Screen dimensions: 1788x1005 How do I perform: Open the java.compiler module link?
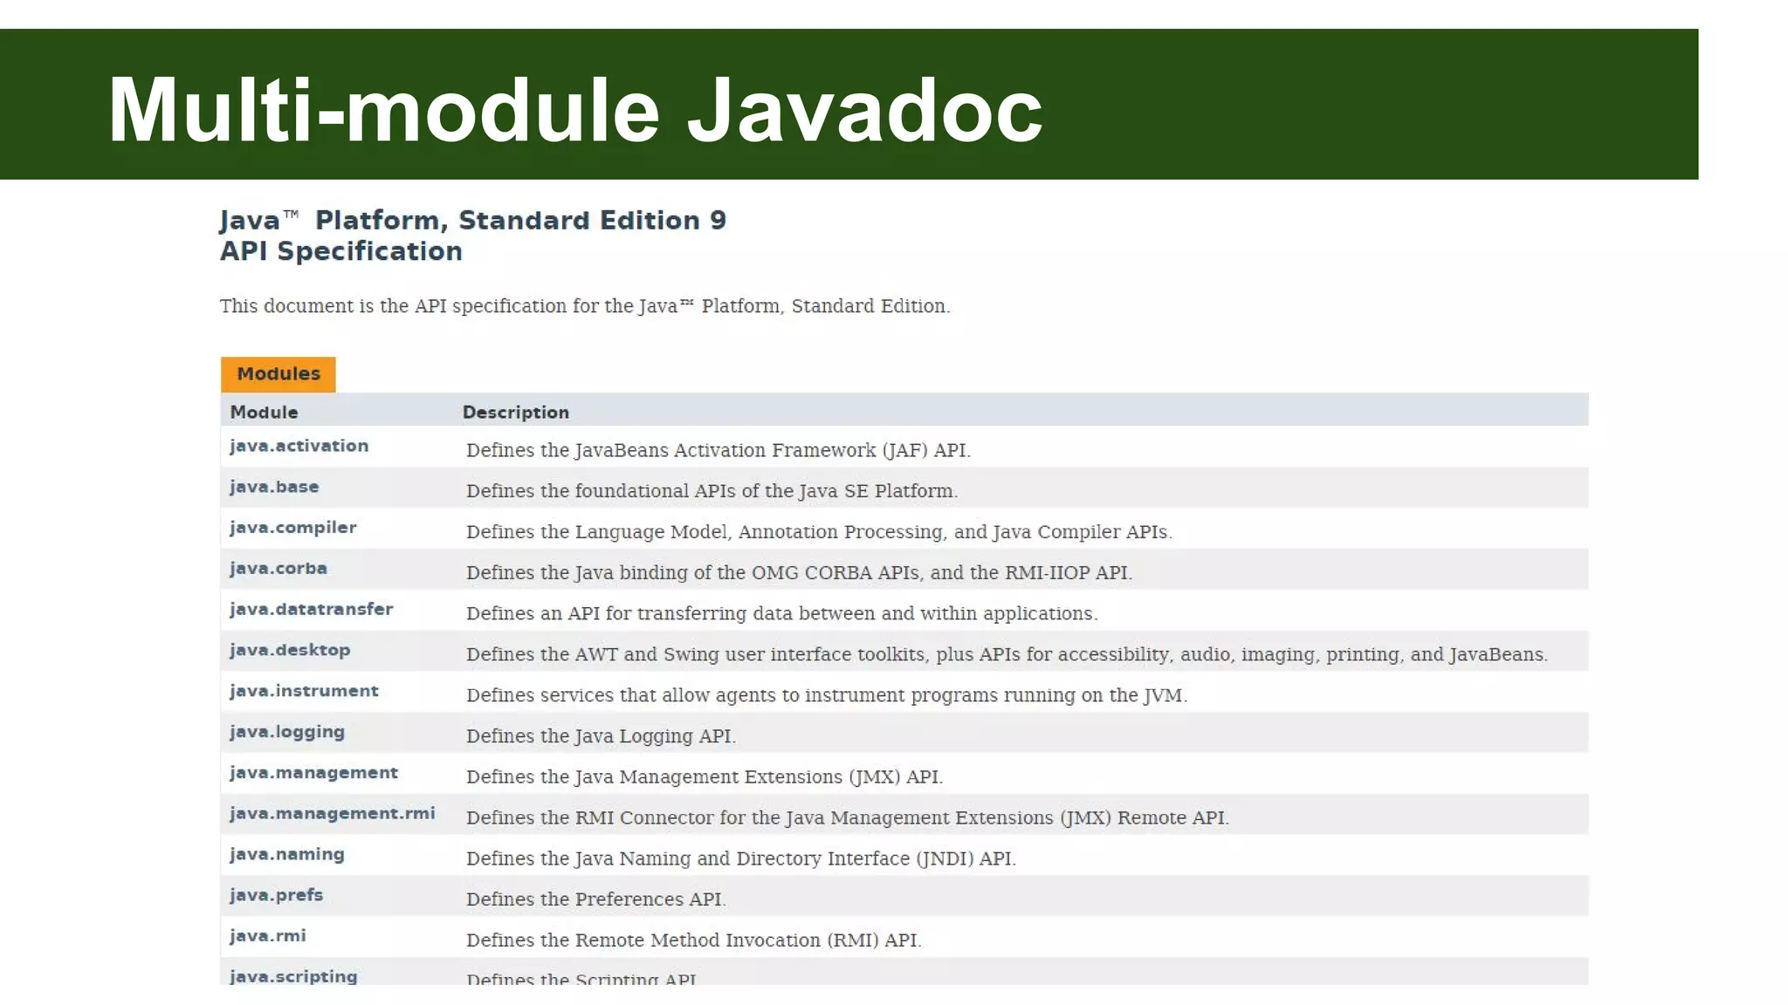pos(292,528)
